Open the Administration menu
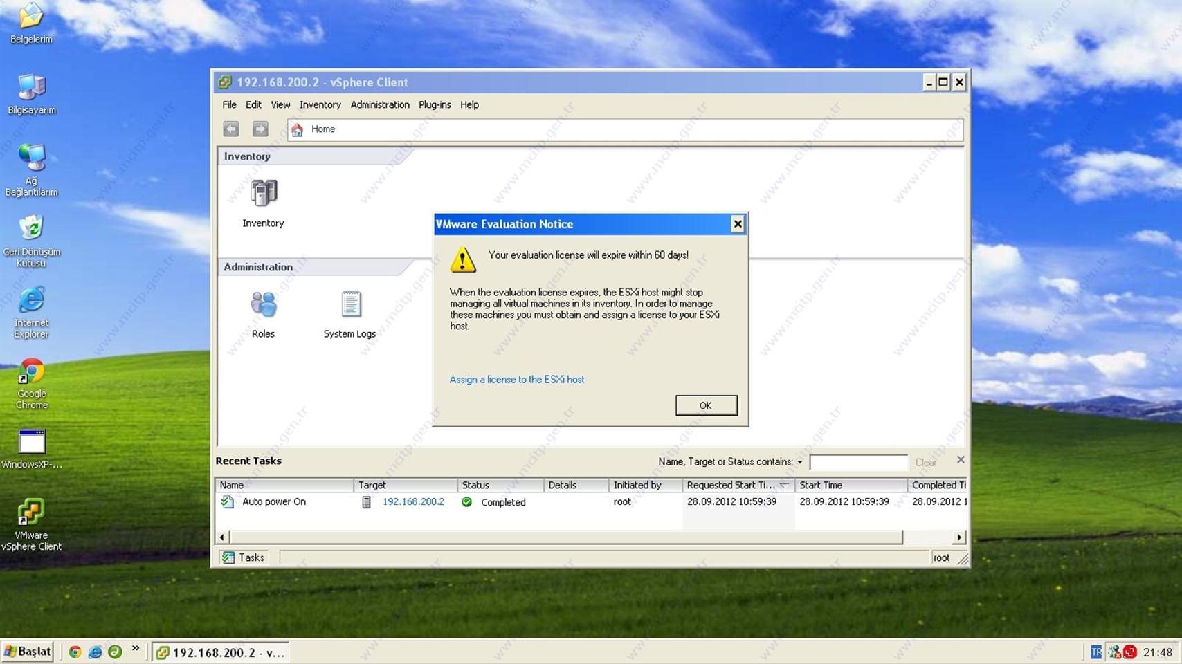Screen dimensions: 1182x664 pos(380,105)
